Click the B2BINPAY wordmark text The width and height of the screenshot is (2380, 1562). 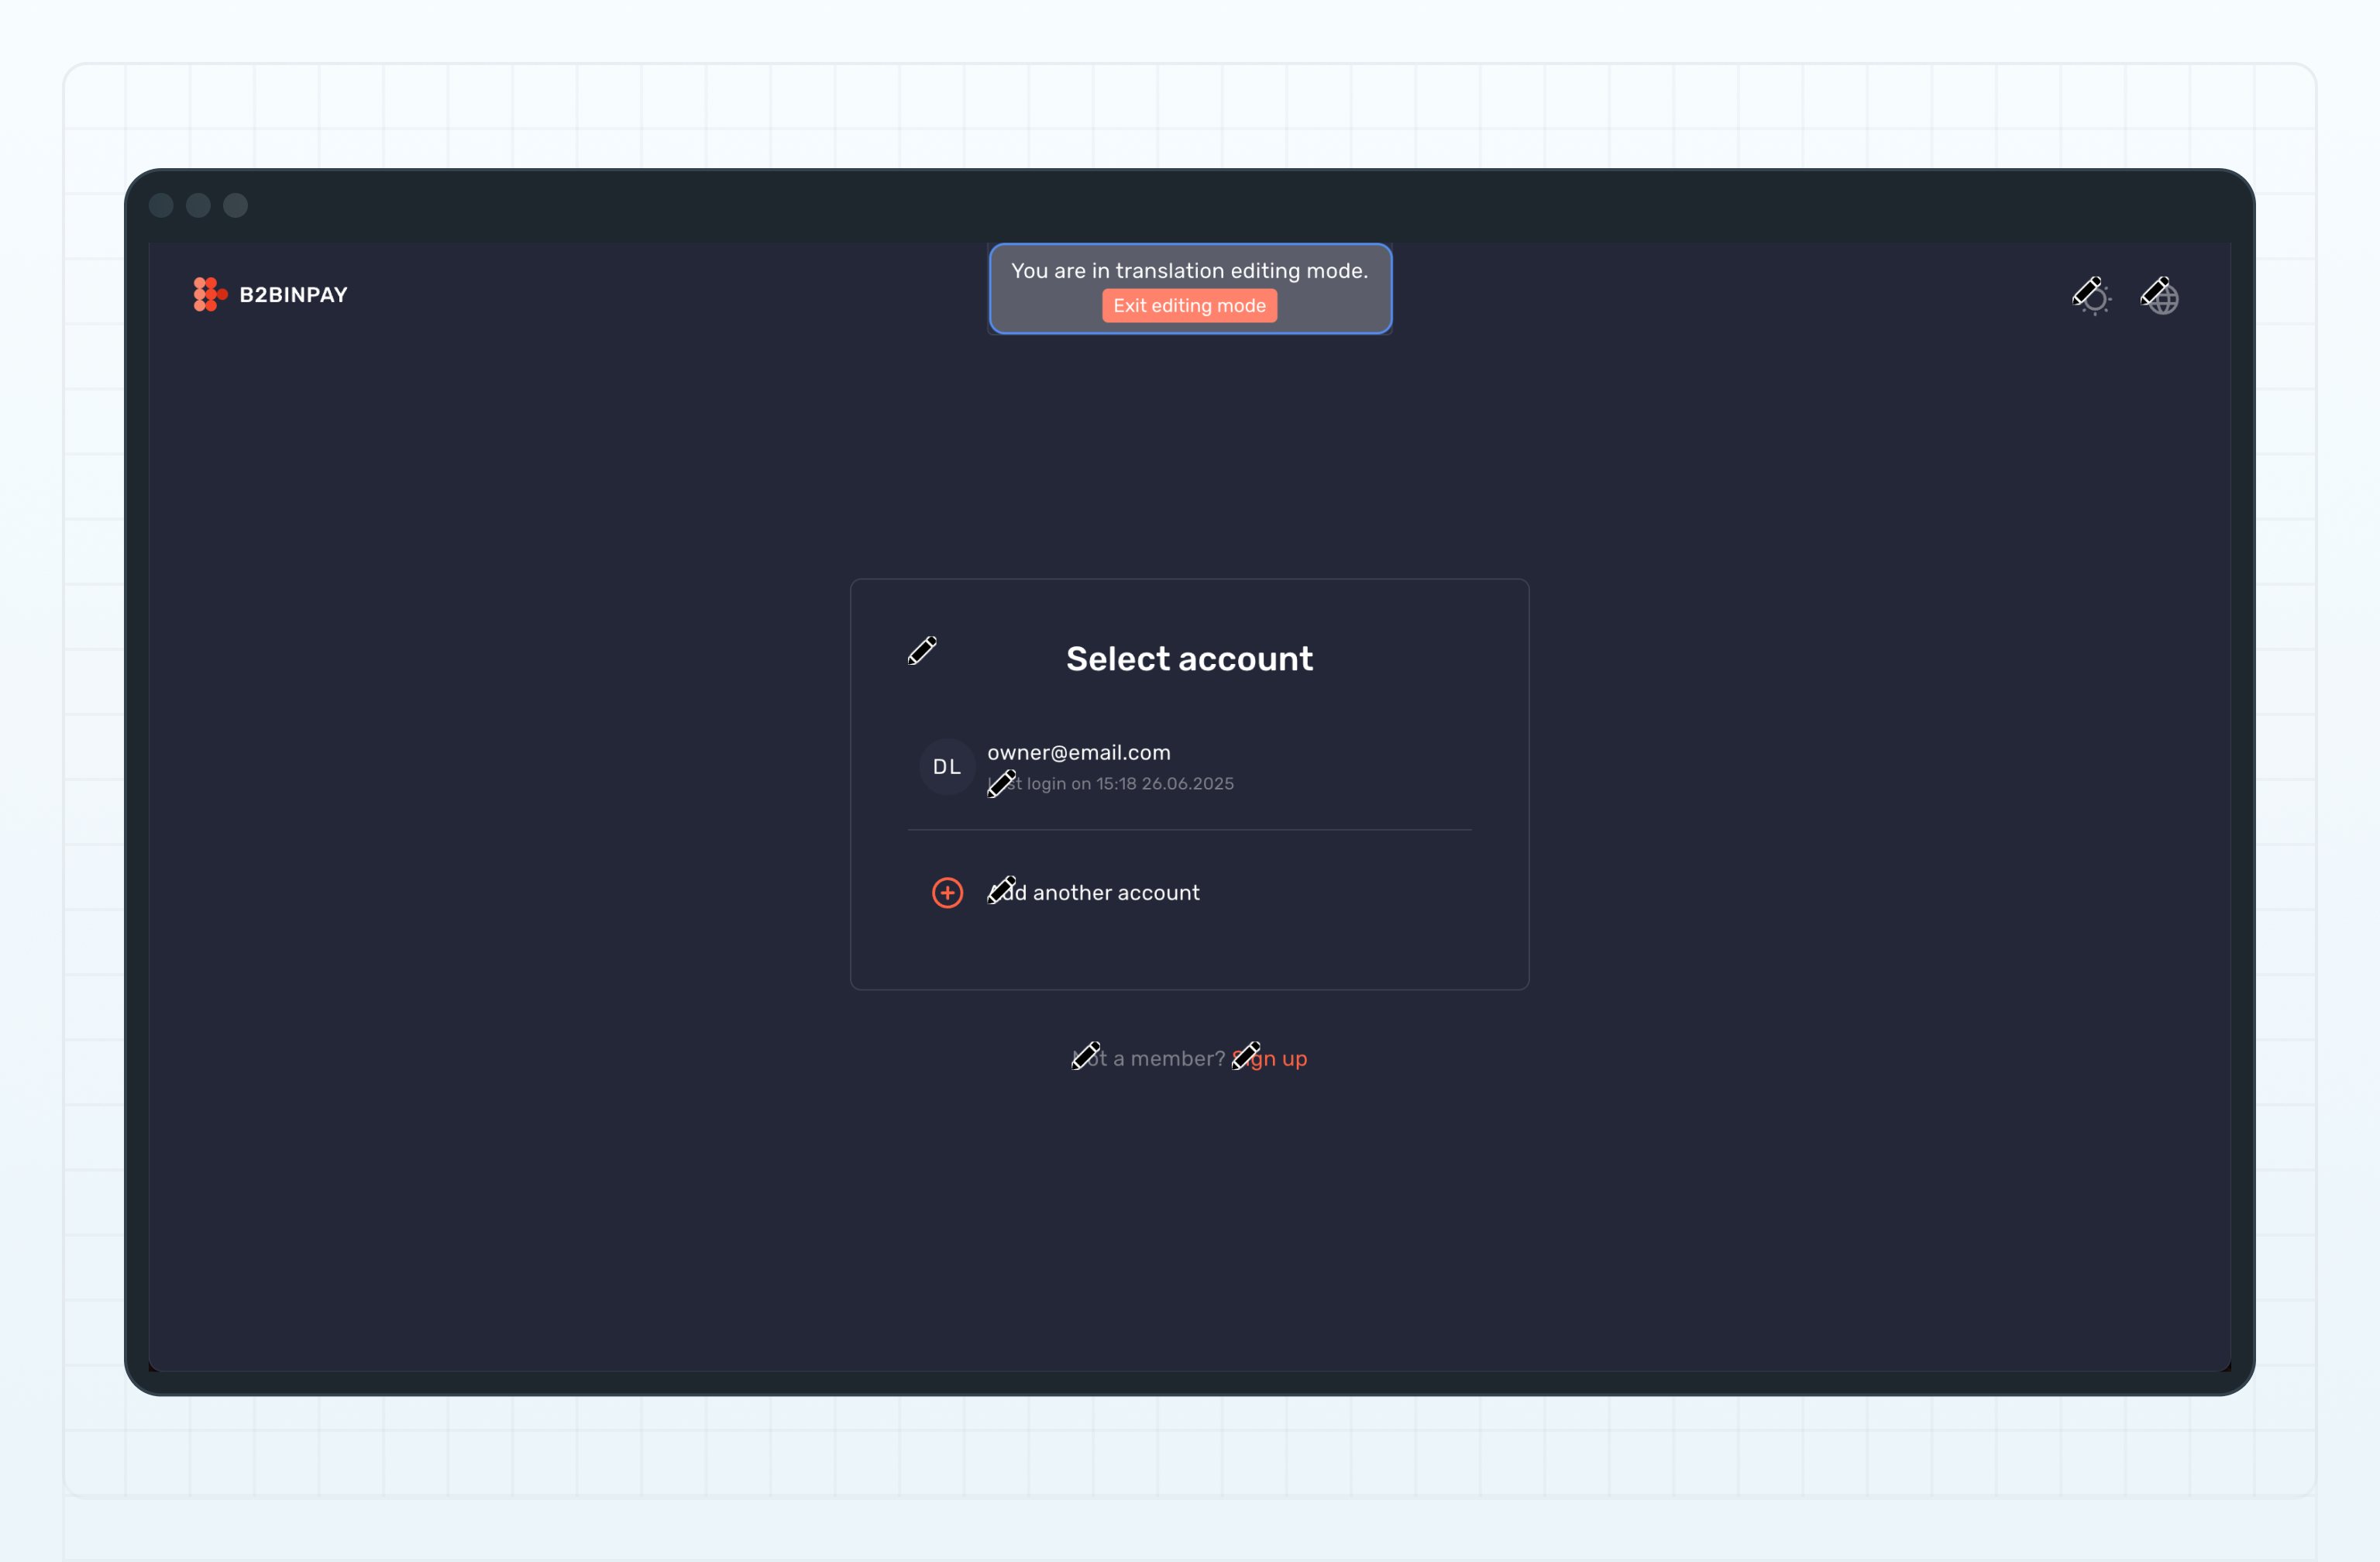pyautogui.click(x=293, y=295)
